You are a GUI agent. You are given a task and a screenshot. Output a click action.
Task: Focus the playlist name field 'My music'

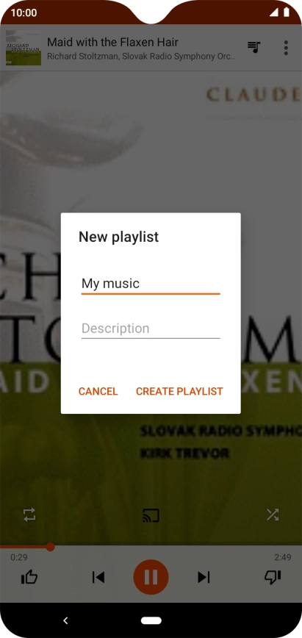[151, 284]
